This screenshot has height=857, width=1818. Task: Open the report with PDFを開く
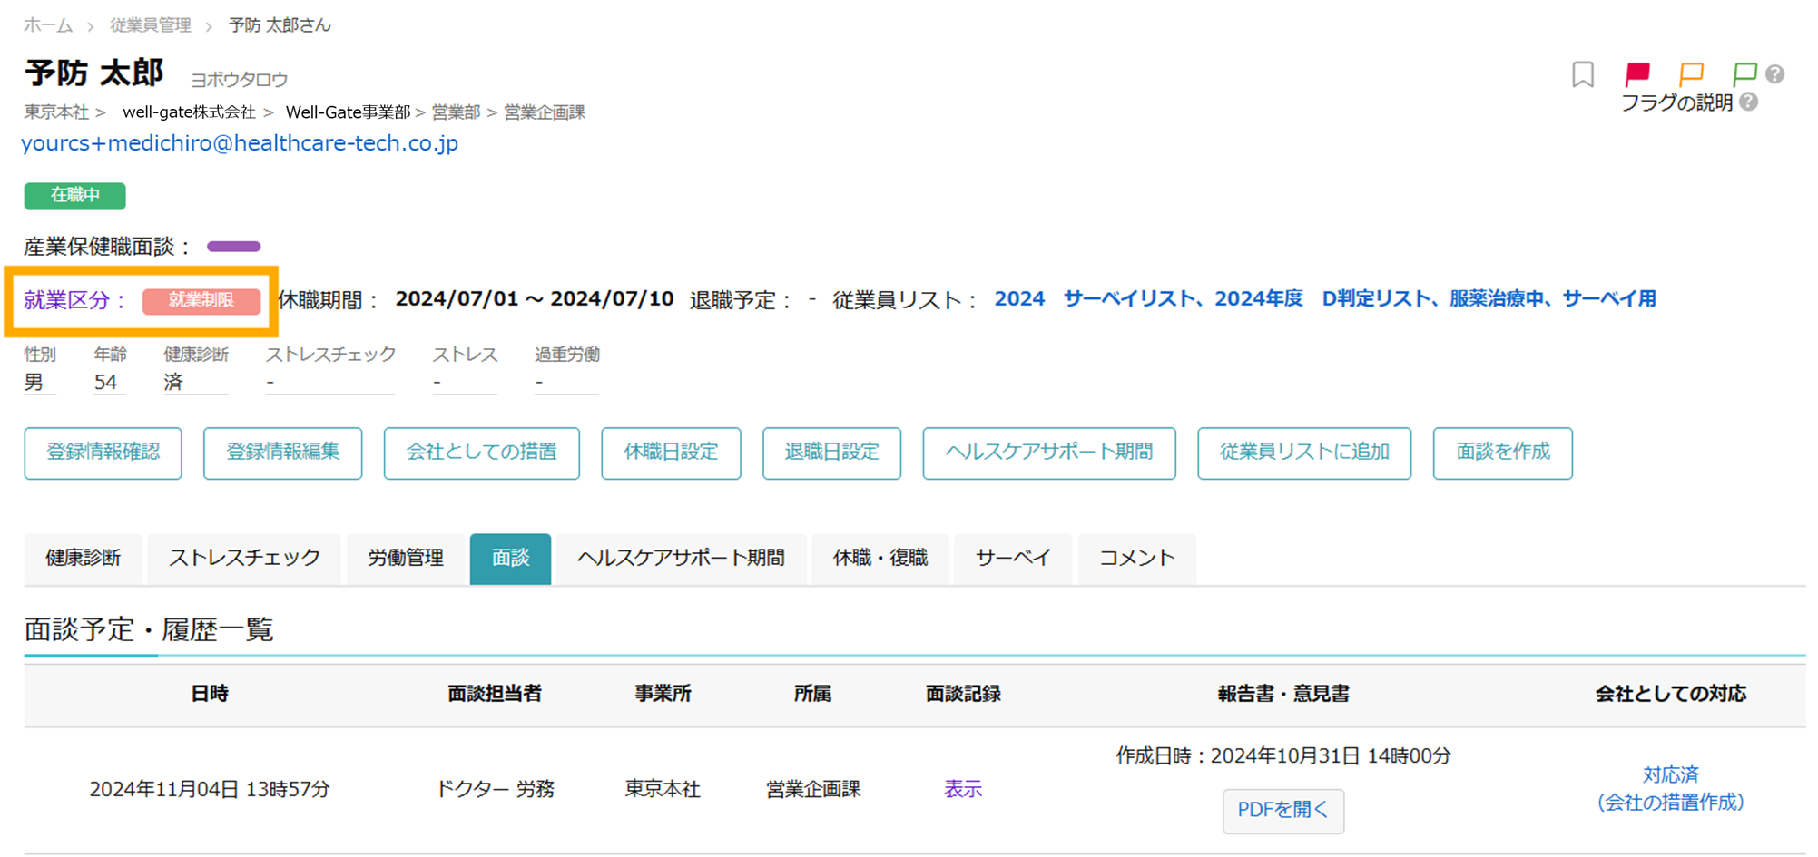[1283, 811]
